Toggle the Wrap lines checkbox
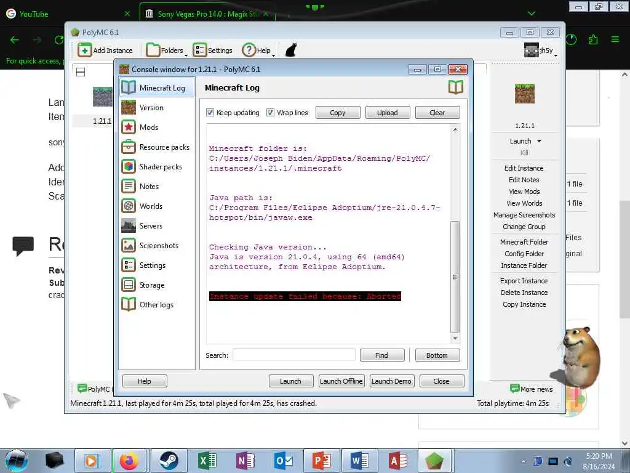The image size is (630, 473). pyautogui.click(x=271, y=113)
